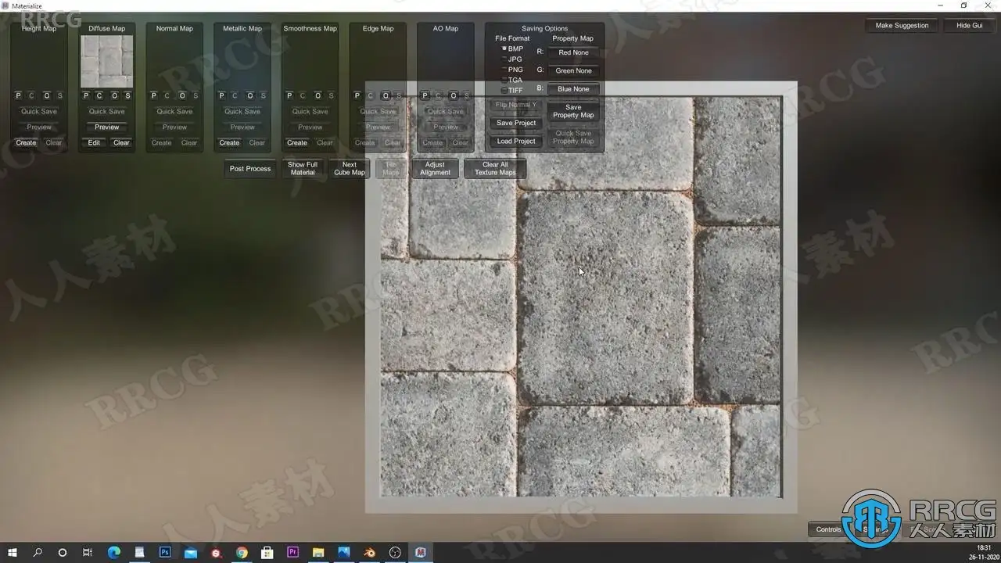Click Diffuse Map C copy button
The width and height of the screenshot is (1001, 563).
click(x=99, y=95)
